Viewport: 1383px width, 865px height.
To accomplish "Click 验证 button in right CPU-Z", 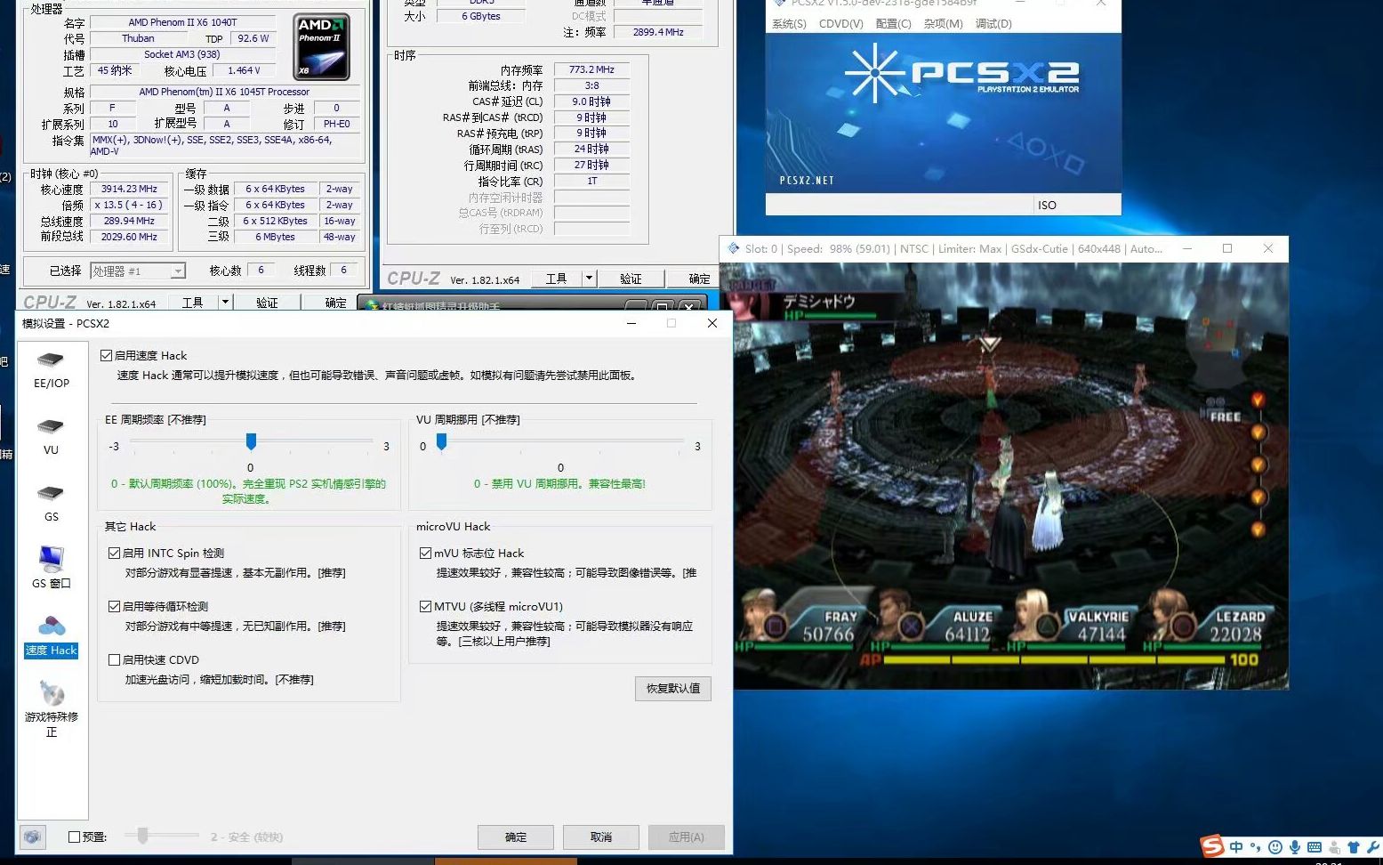I will click(631, 279).
